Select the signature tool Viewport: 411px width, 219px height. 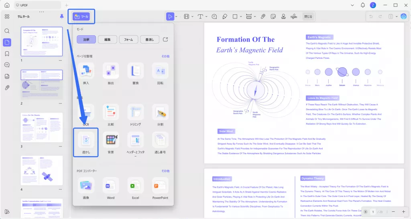[x=294, y=16]
